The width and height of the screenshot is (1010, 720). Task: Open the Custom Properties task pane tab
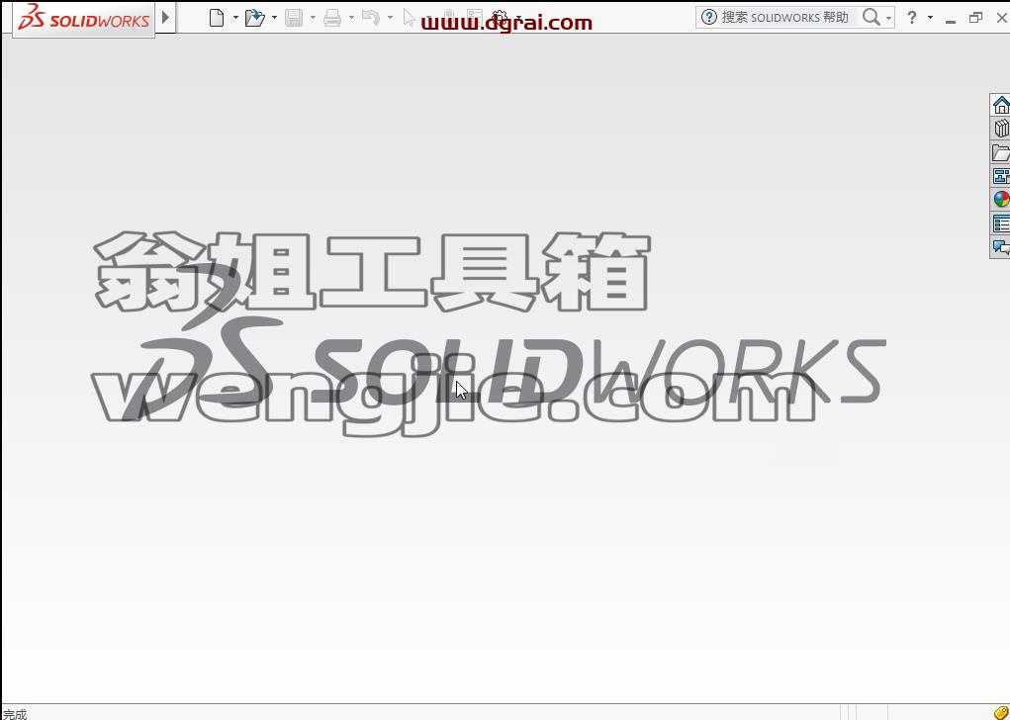tap(1000, 224)
